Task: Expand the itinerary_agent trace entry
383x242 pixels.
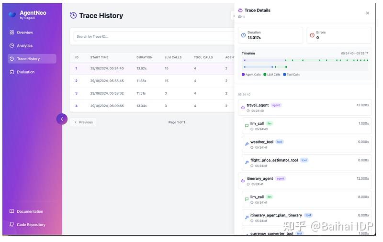Action: tap(305, 181)
